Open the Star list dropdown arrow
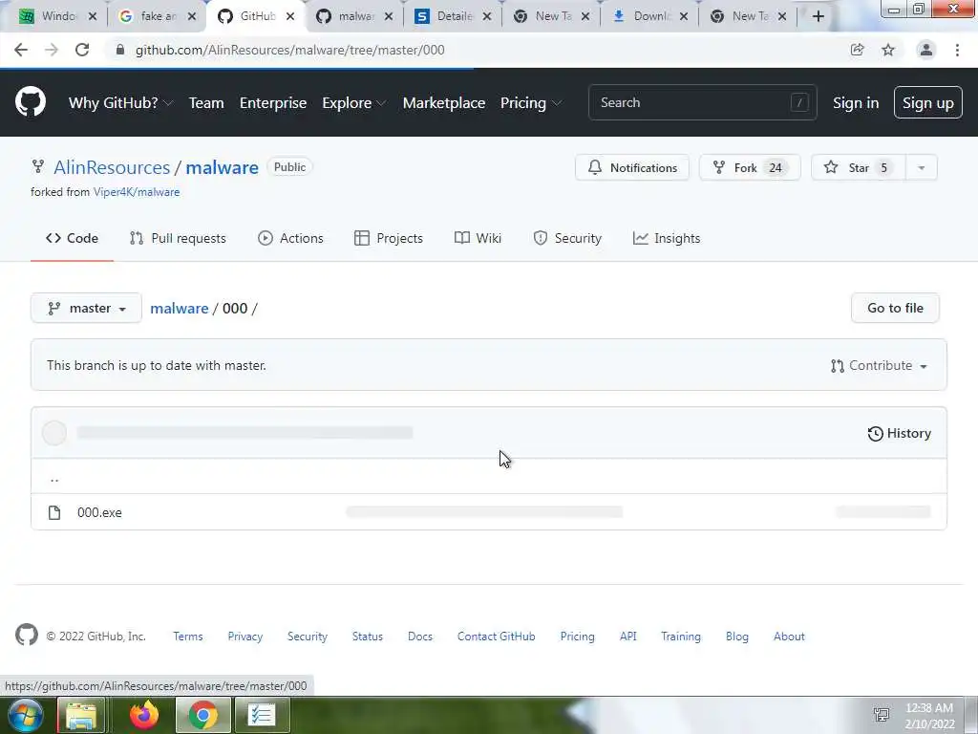Screen dimensions: 978x734 pyautogui.click(x=922, y=167)
